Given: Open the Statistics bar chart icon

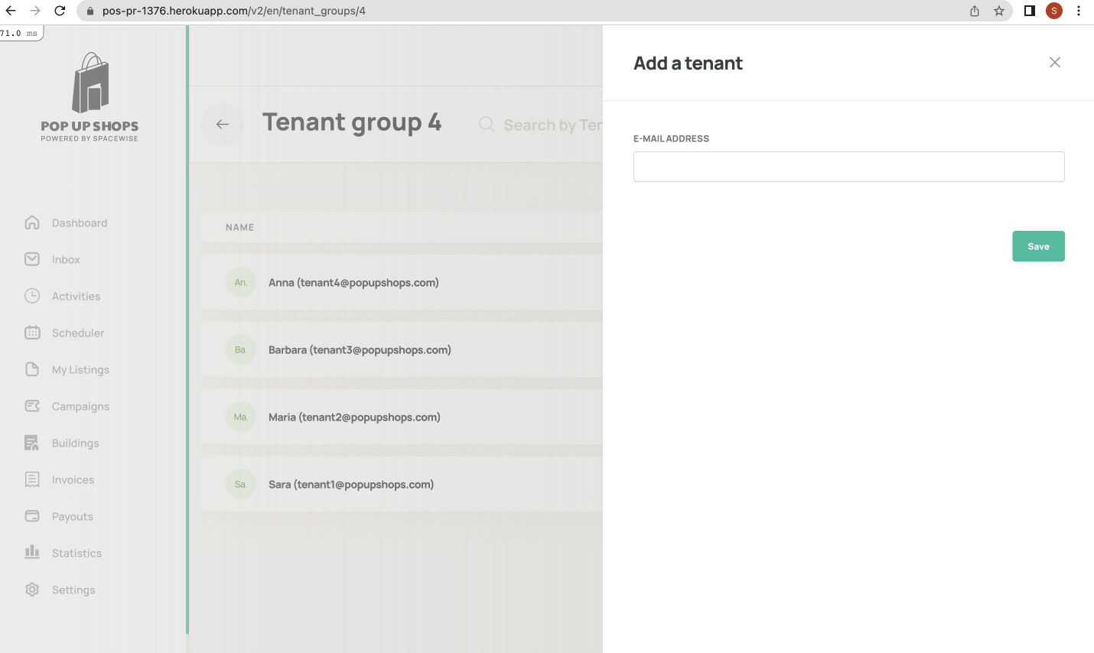Looking at the screenshot, I should click(x=32, y=552).
